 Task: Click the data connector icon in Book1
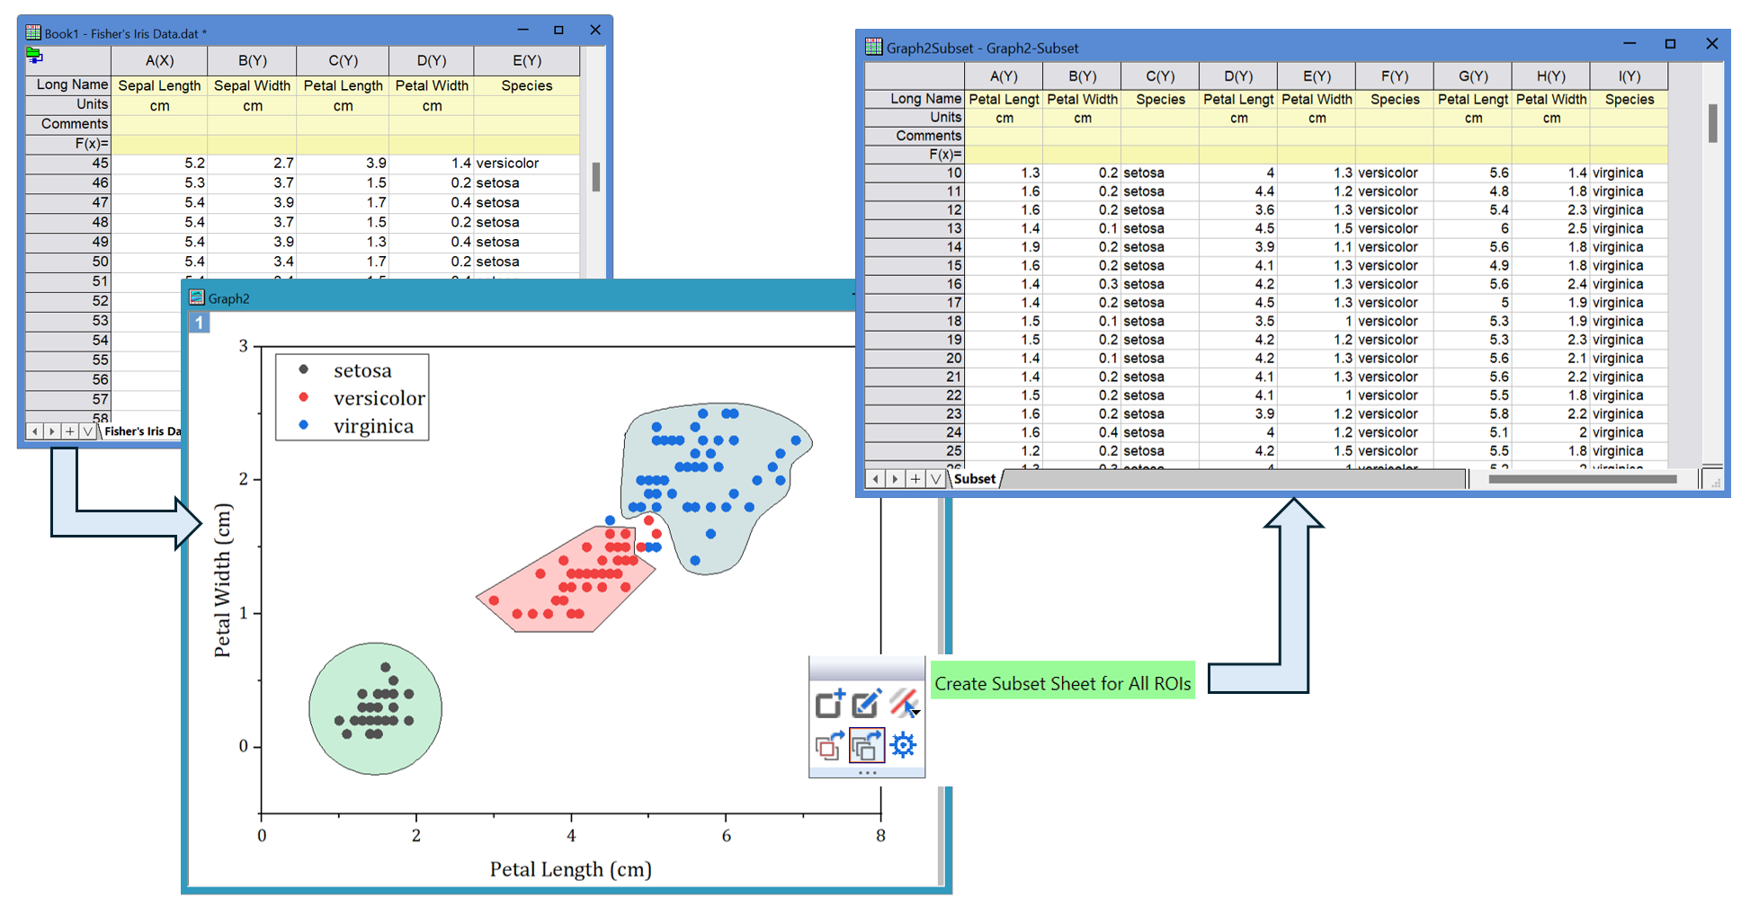(x=34, y=57)
